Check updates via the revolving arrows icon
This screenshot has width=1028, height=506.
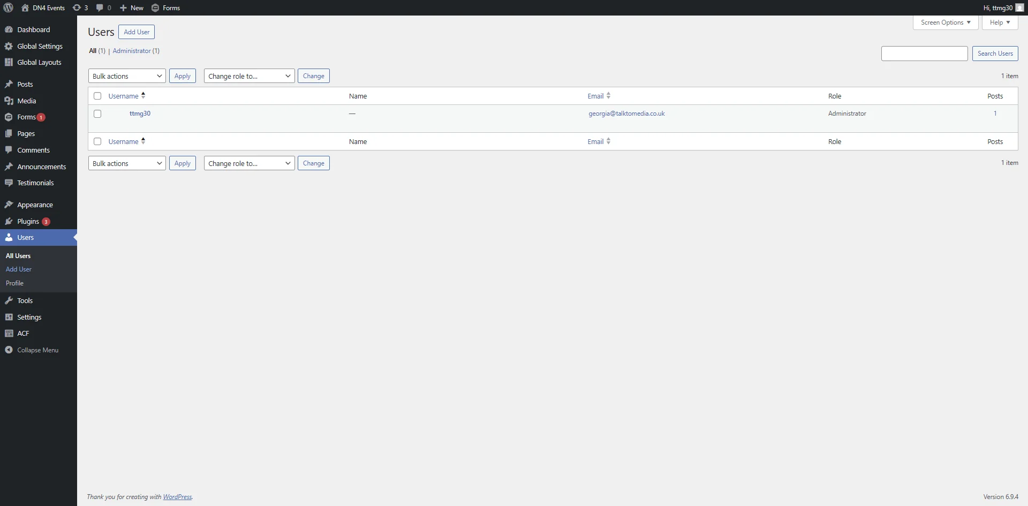76,7
